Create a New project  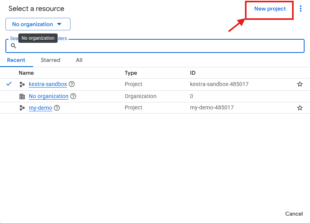269,9
